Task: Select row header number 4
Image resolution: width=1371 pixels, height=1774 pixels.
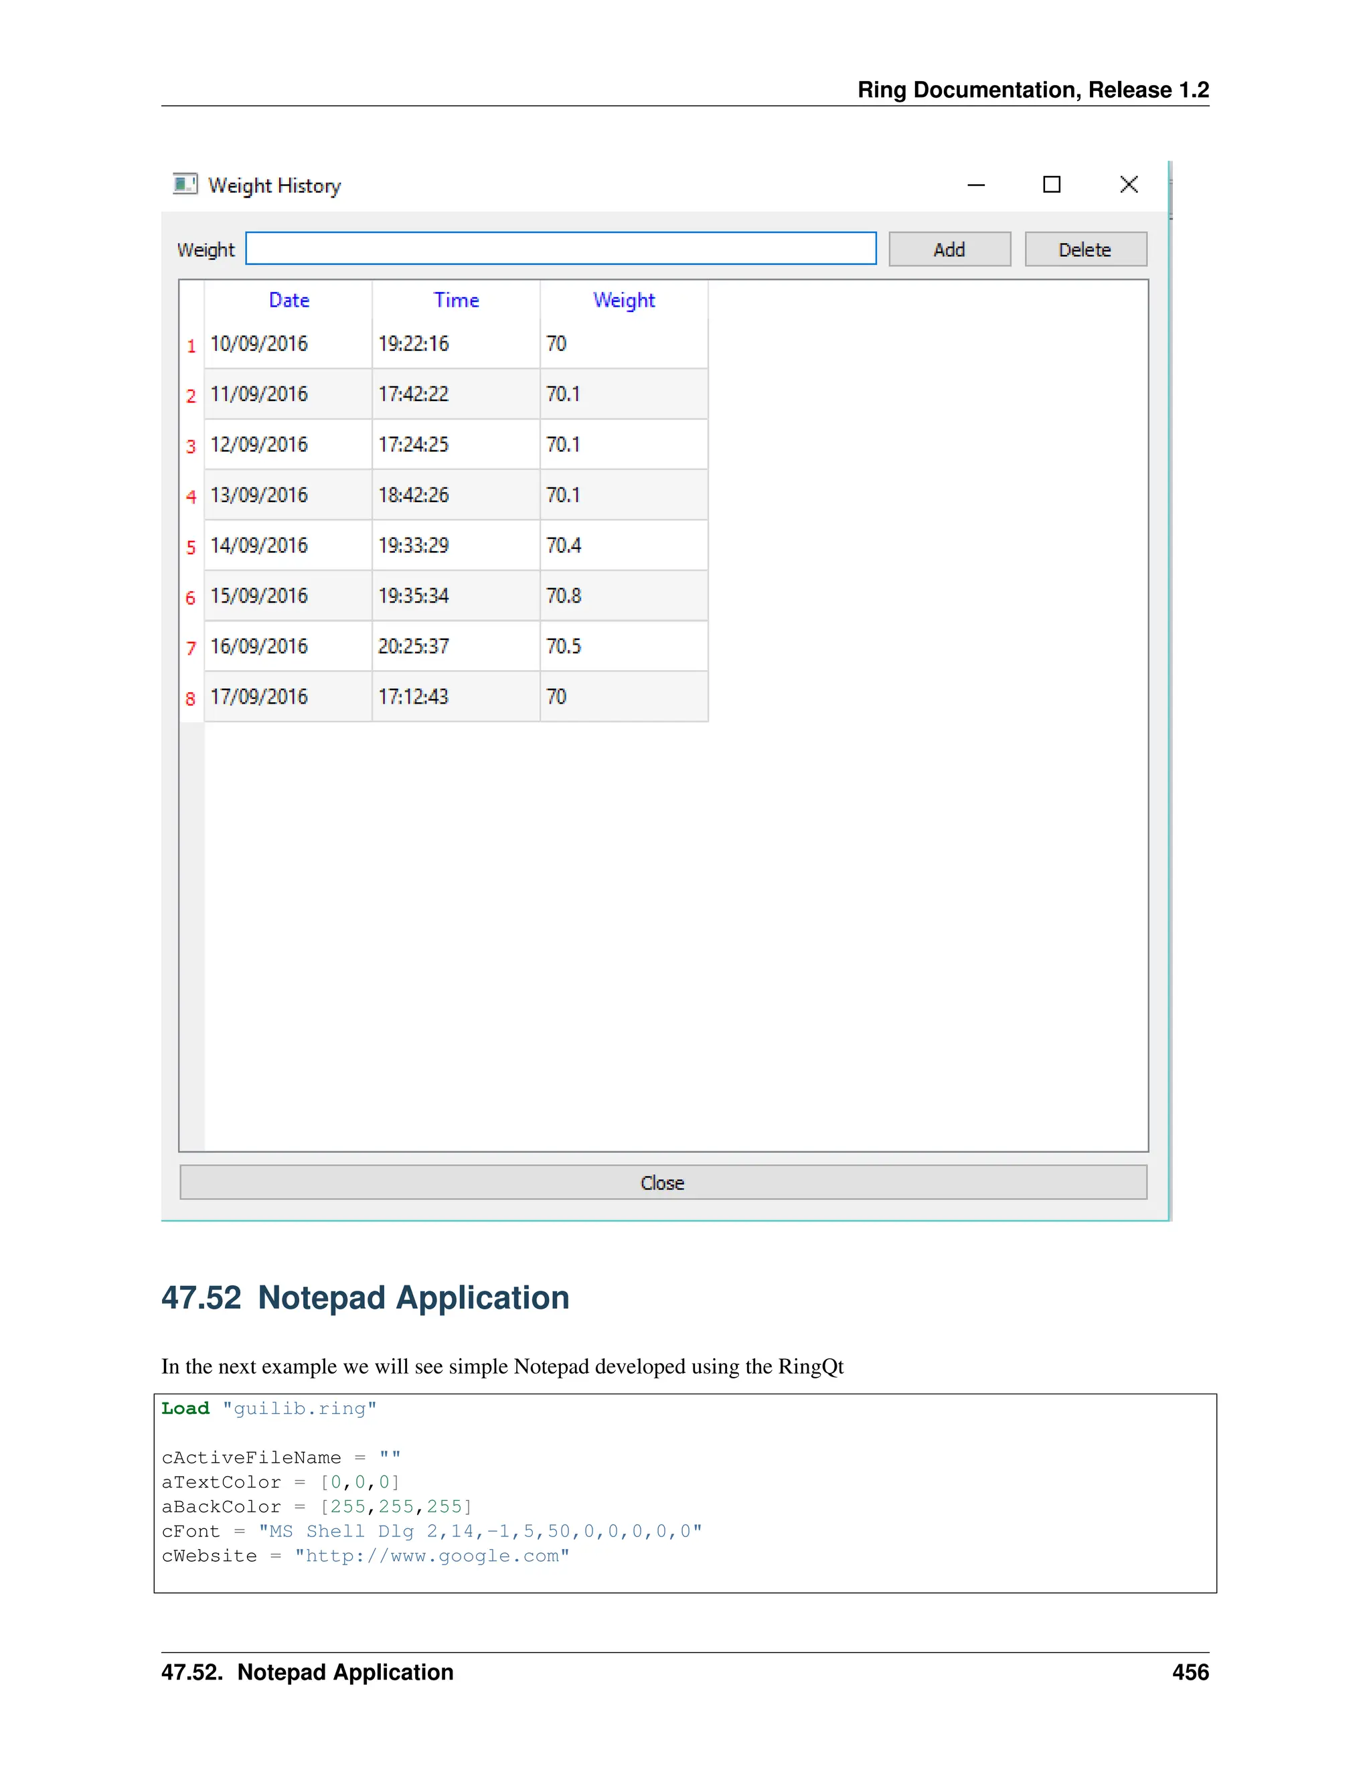Action: (191, 496)
